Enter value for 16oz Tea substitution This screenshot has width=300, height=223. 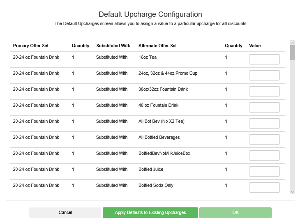[x=264, y=60]
